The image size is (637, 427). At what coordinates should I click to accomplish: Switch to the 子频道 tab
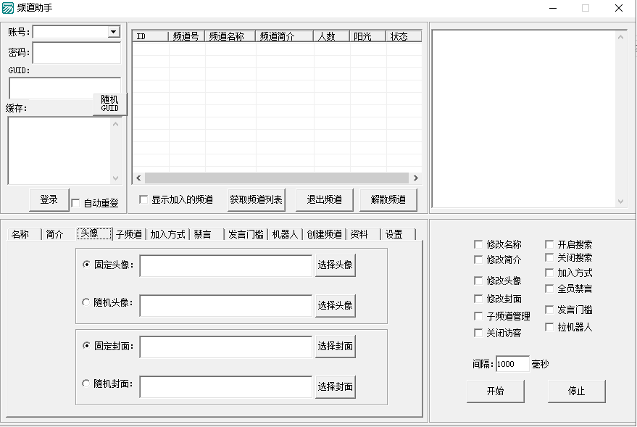pyautogui.click(x=129, y=234)
